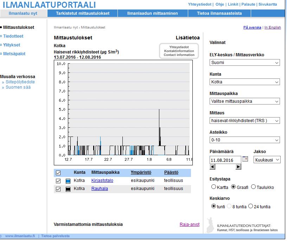Screen dimensions: 287x241
Task: Click the Finland map producer logo
Action: 210,225
